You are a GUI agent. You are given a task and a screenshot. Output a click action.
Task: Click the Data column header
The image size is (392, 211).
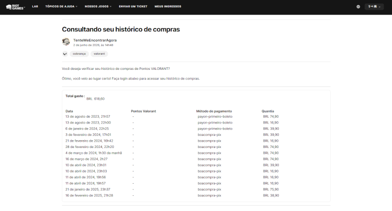point(69,111)
